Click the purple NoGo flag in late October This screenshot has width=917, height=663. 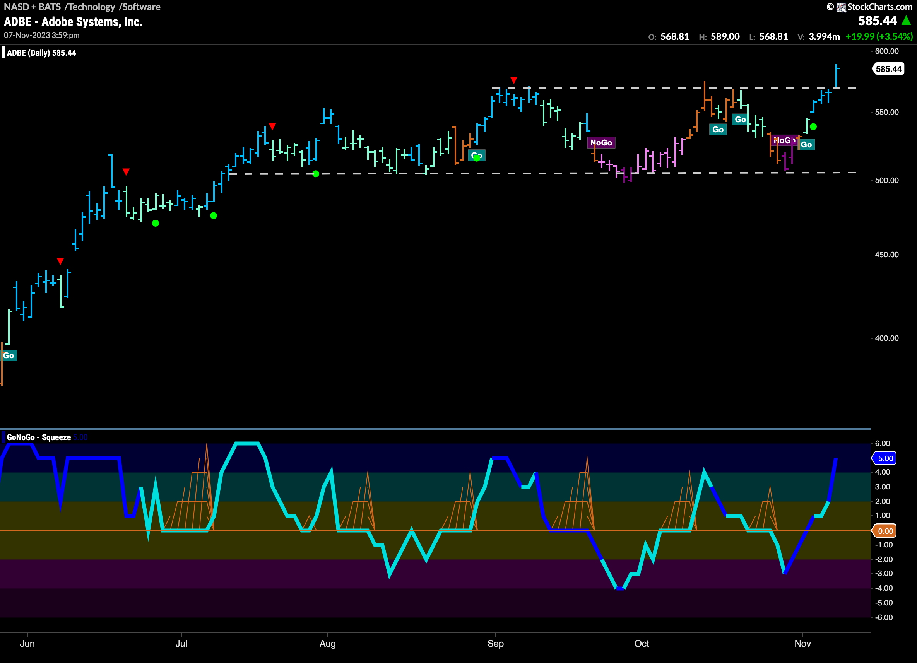784,140
